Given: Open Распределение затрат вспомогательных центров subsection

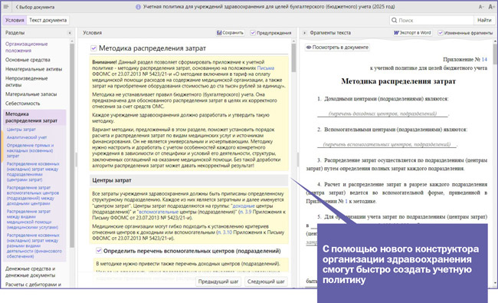Looking at the screenshot, I should [33, 195].
